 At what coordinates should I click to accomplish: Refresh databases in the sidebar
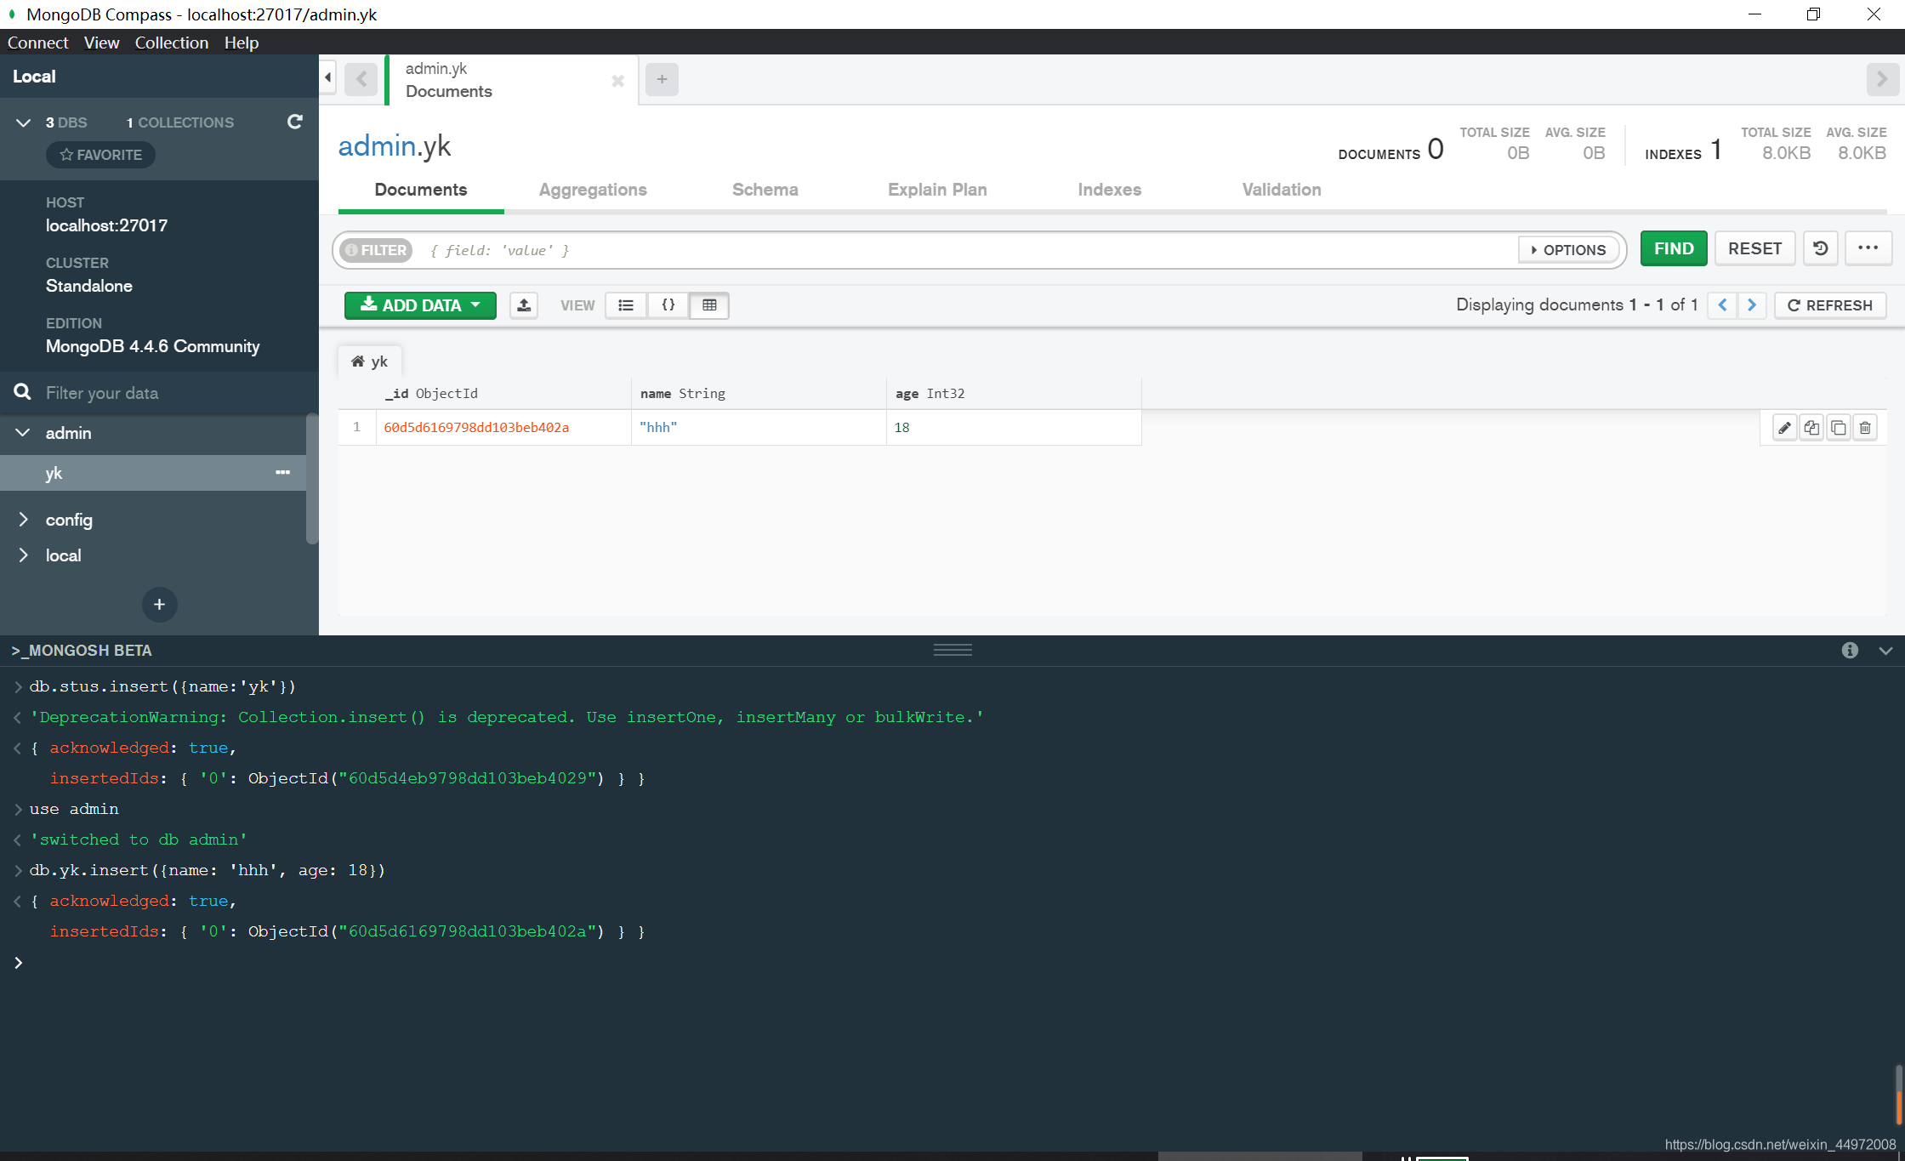pos(294,122)
